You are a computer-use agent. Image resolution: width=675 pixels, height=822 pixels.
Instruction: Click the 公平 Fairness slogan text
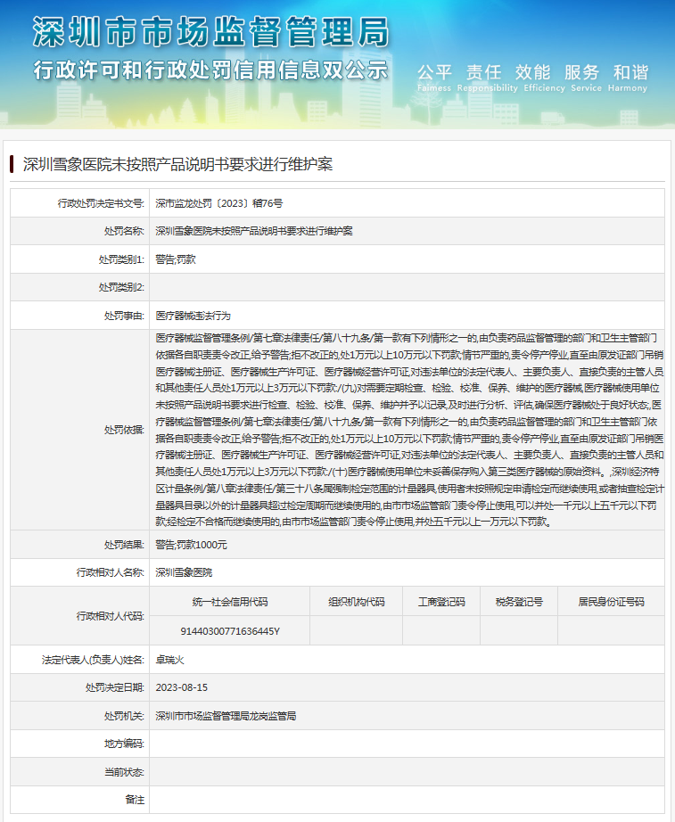pyautogui.click(x=434, y=78)
